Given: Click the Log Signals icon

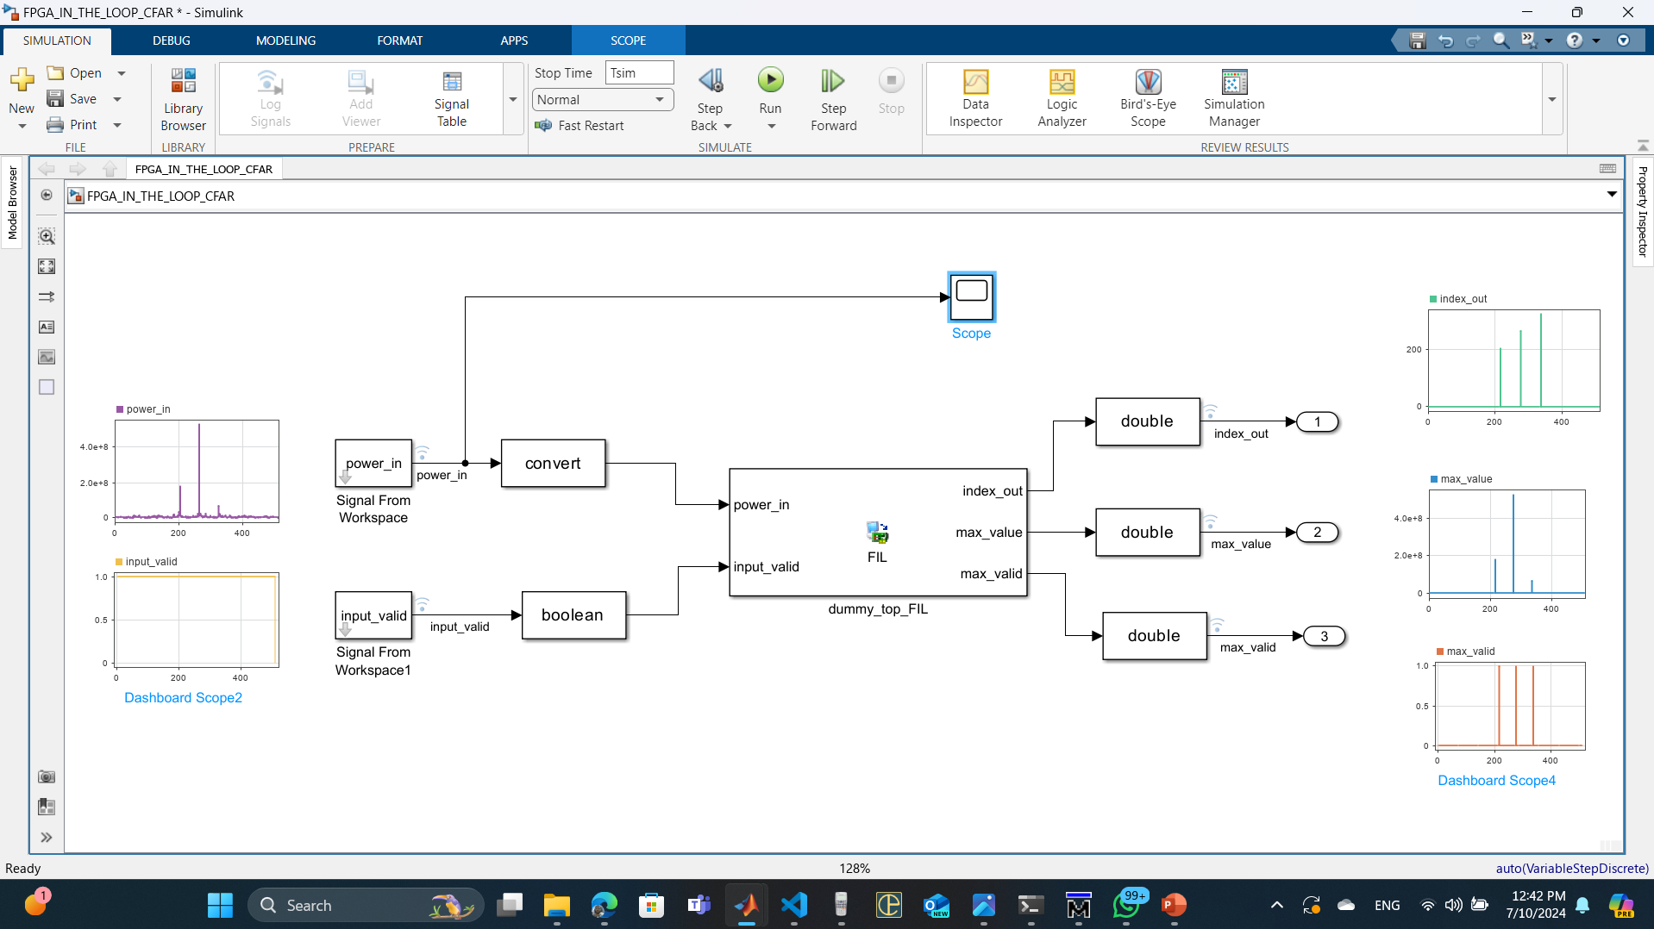Looking at the screenshot, I should tap(270, 99).
